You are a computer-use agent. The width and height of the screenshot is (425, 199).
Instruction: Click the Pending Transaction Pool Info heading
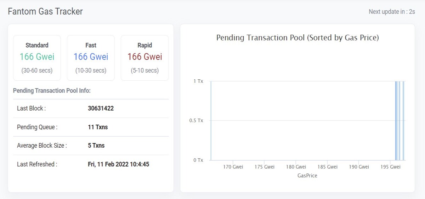tap(52, 91)
